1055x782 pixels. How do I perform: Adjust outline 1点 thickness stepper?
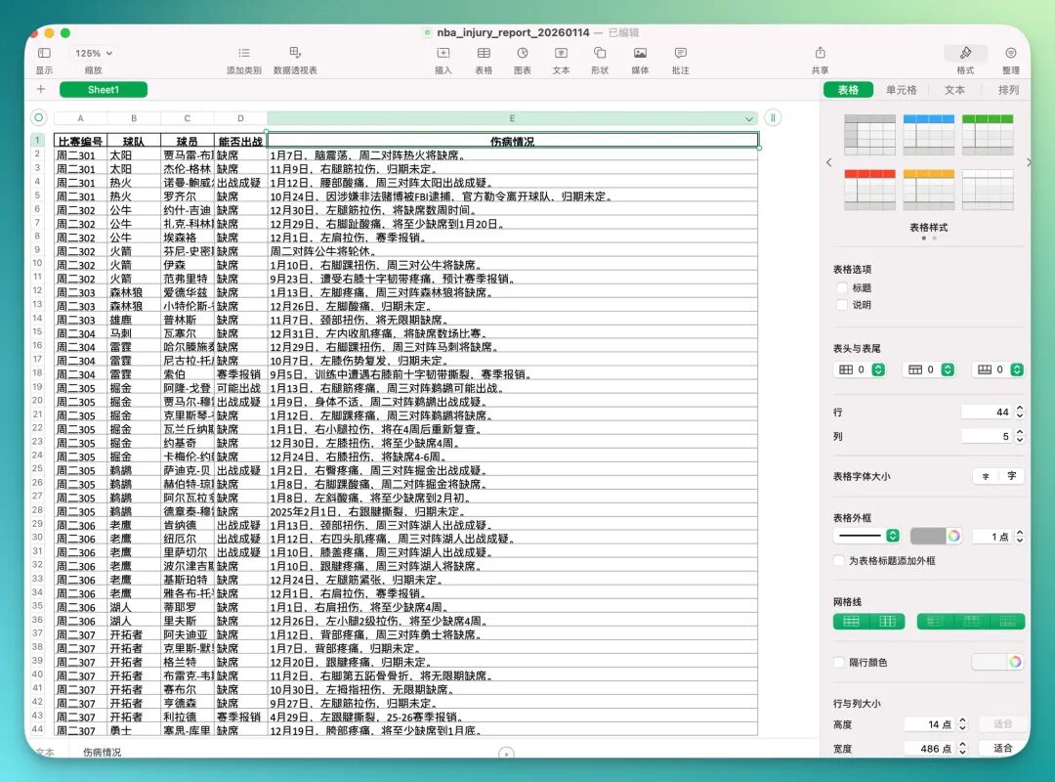1020,536
